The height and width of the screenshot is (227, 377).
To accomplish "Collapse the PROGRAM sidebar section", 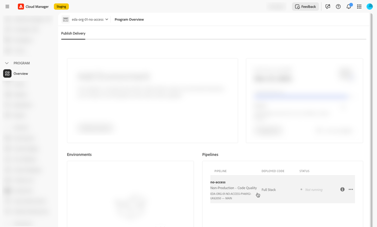I will pos(7,63).
